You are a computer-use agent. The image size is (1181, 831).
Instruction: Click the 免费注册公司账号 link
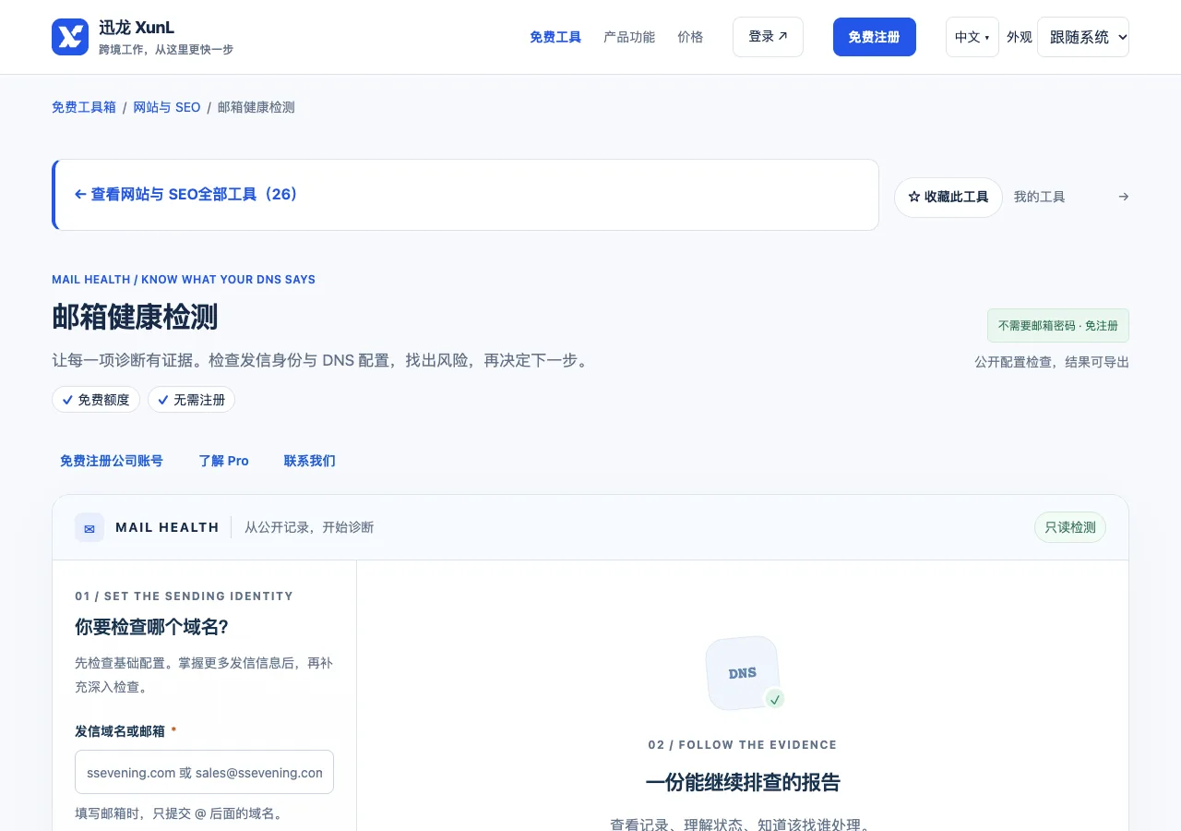(112, 461)
